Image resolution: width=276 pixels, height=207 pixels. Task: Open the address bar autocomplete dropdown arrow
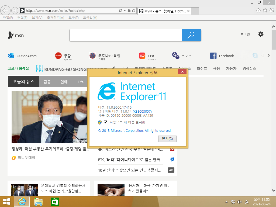tap(125, 11)
